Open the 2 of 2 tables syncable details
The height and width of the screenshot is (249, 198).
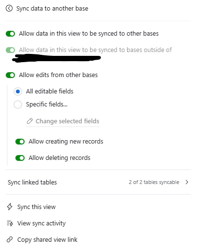(154, 182)
